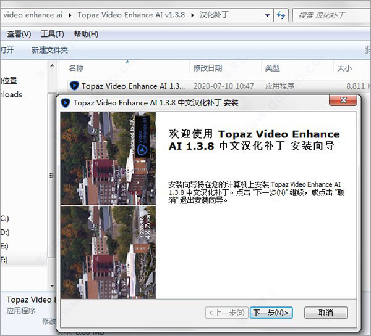Select drive E: in the navigation pane

coord(4,246)
